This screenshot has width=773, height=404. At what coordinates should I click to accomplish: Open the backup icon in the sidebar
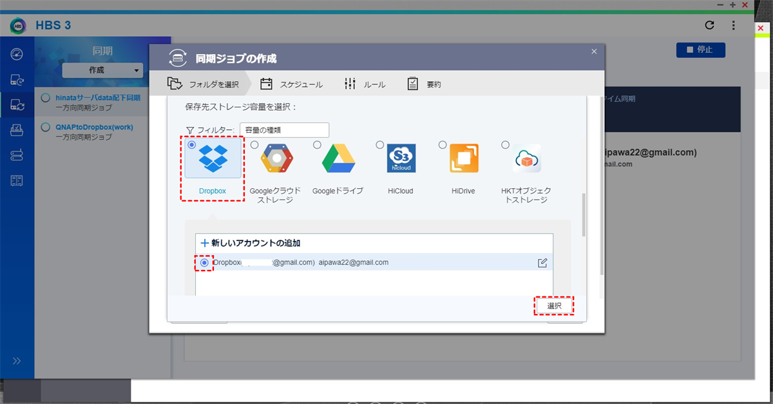pos(17,79)
